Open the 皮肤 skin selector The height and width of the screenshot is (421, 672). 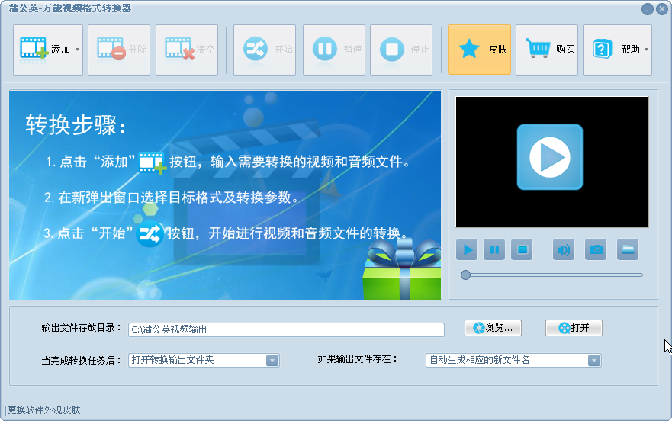click(x=479, y=50)
